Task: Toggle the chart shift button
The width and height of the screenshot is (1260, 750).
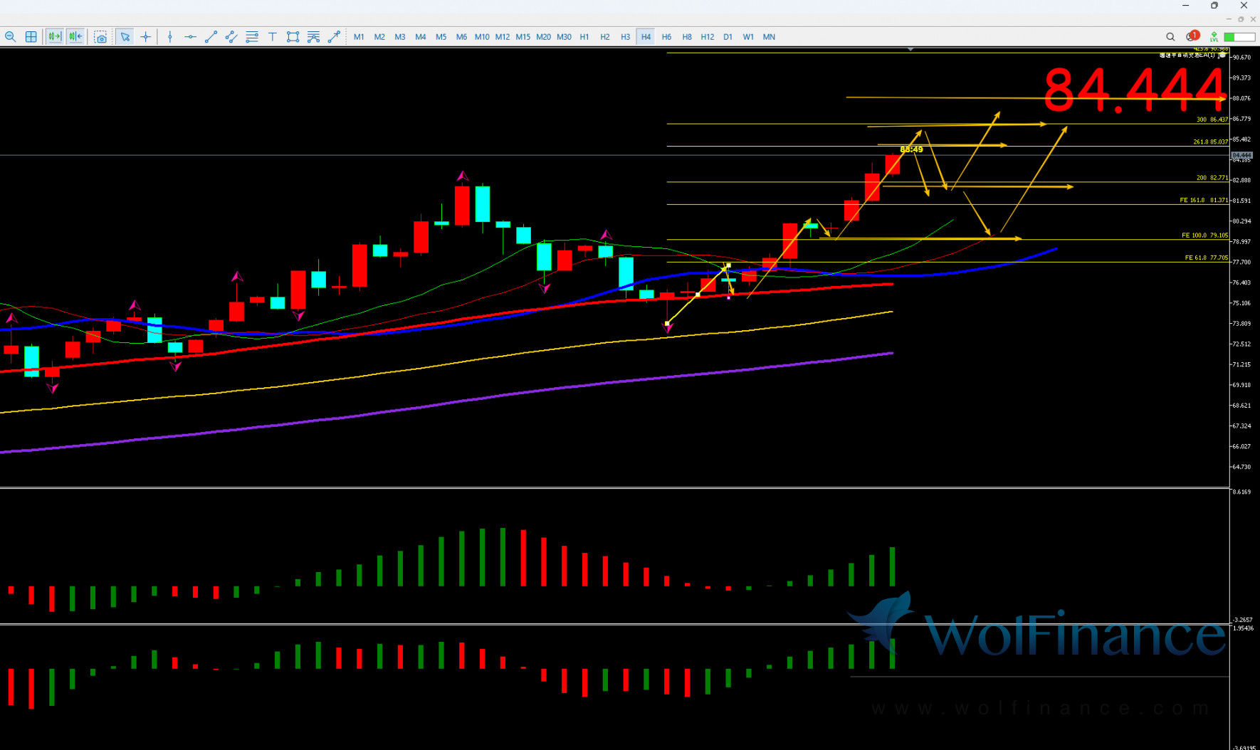Action: point(75,37)
